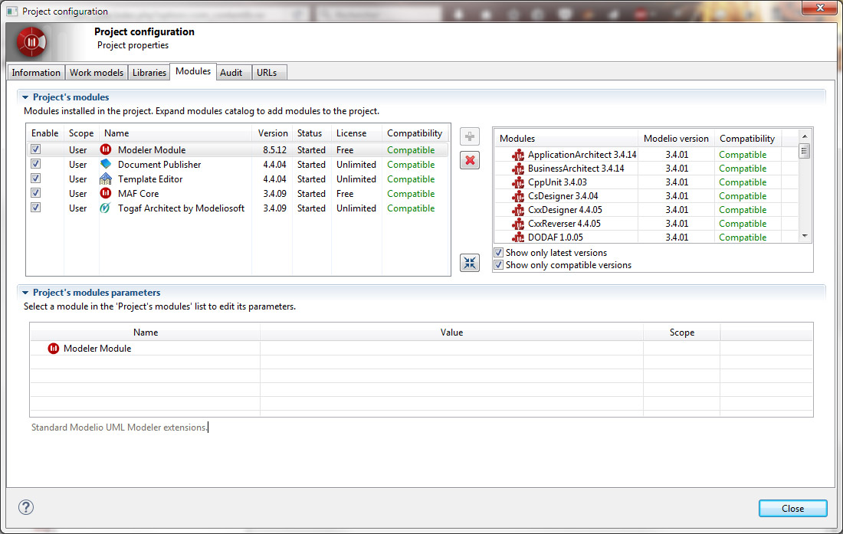The image size is (843, 534).
Task: Click the CsDesigner catalog icon
Action: pyautogui.click(x=518, y=196)
